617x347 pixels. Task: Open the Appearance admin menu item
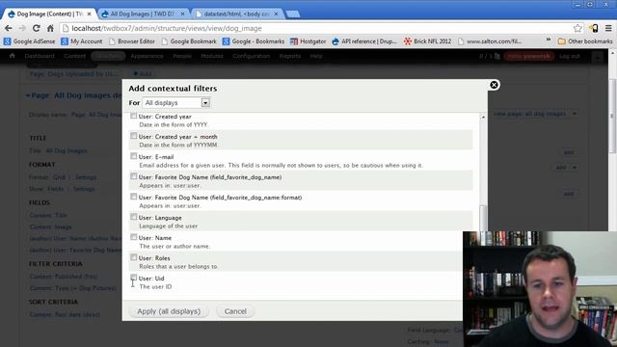tap(147, 56)
